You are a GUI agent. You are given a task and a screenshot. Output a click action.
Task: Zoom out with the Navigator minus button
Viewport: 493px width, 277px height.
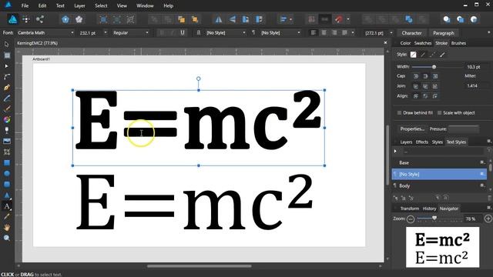pos(411,219)
